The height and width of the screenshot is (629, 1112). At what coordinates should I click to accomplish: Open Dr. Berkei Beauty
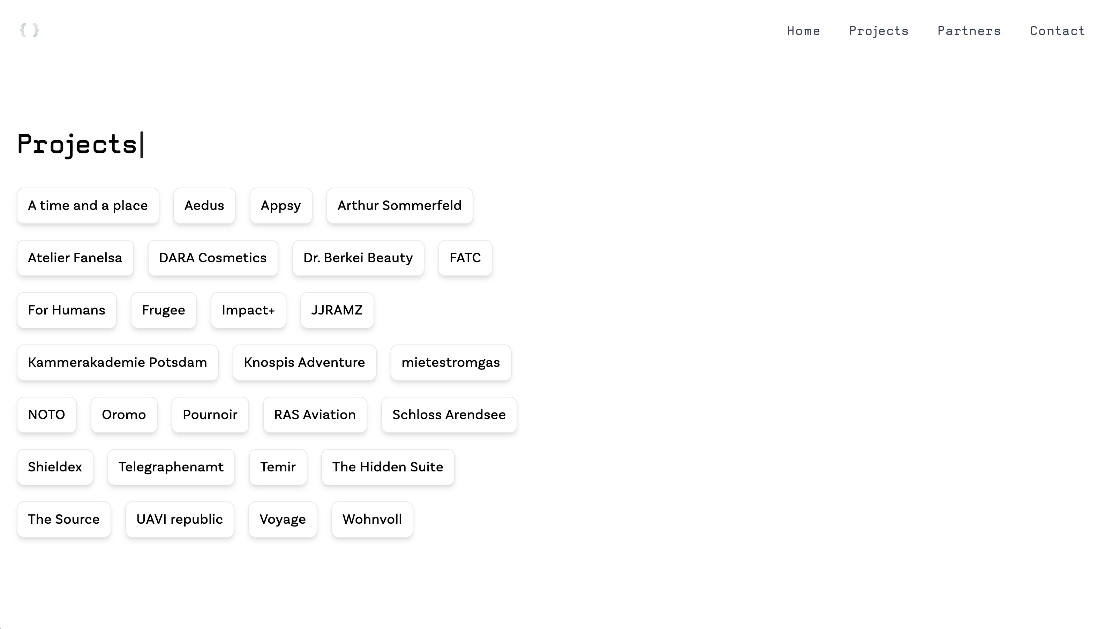coord(358,258)
